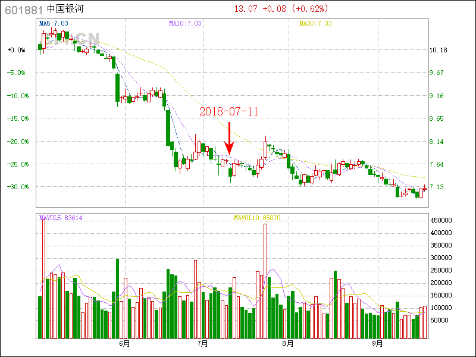
Task: Select the MA30:7.33 indicator label
Action: pyautogui.click(x=315, y=23)
